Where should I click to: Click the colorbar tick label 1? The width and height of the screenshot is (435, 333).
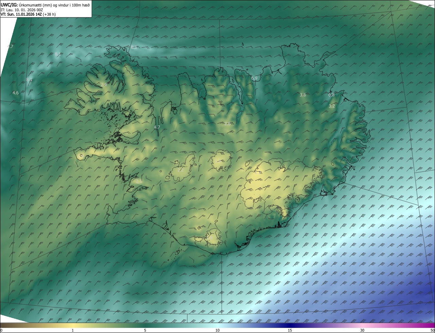[x=72, y=331]
